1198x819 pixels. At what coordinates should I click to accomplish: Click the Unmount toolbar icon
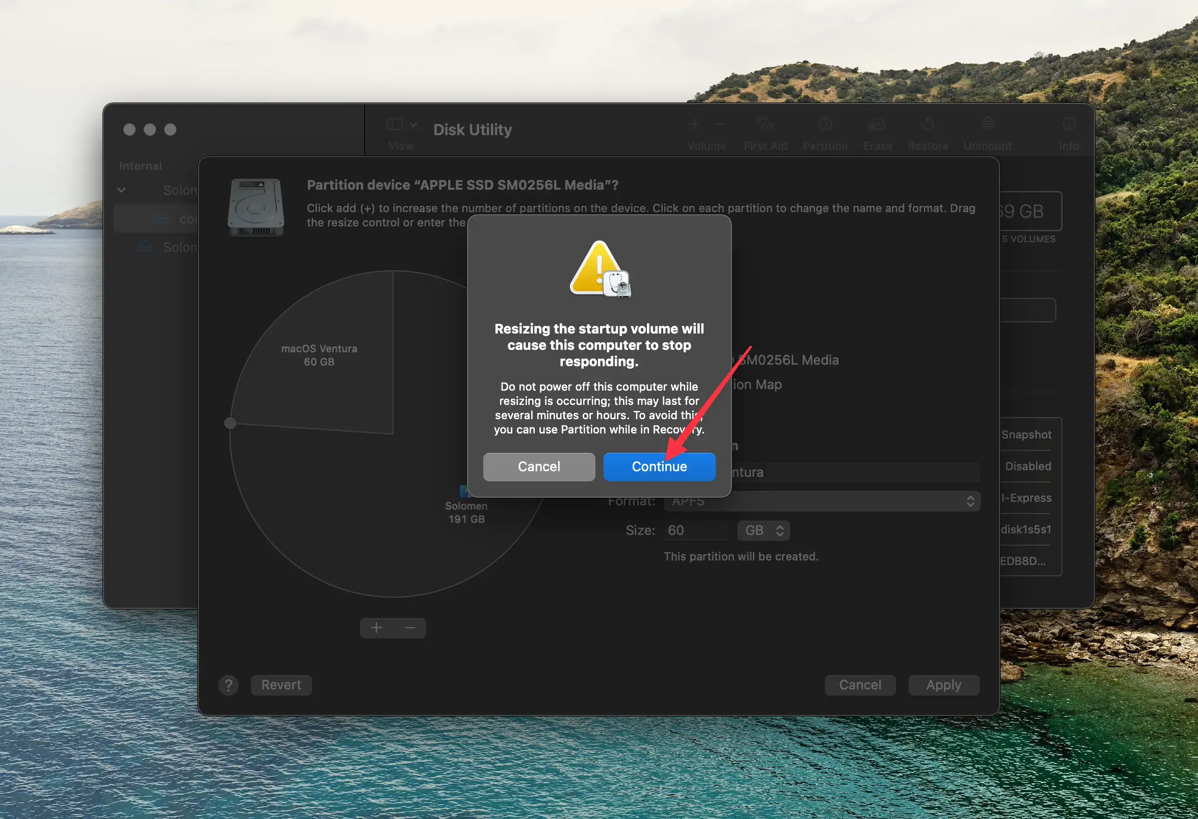click(x=987, y=124)
